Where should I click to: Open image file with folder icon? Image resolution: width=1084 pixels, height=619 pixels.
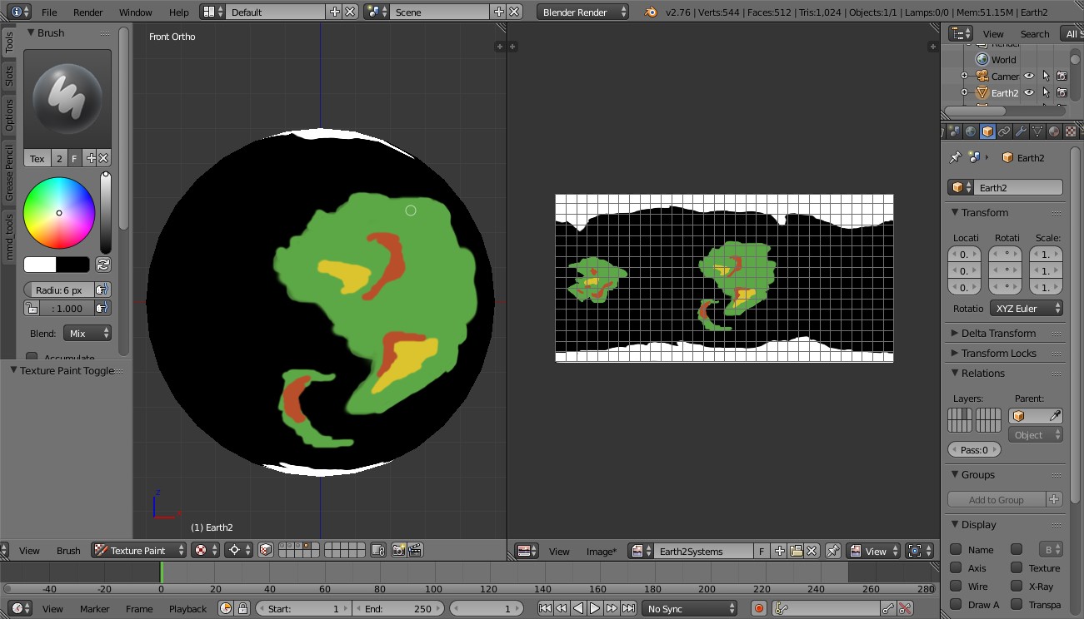pos(796,551)
